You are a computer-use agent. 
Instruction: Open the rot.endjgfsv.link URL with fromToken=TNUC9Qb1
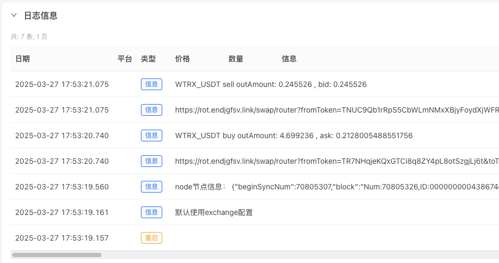pos(337,110)
